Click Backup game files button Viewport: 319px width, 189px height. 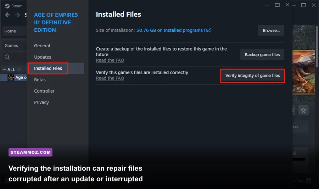click(x=262, y=54)
